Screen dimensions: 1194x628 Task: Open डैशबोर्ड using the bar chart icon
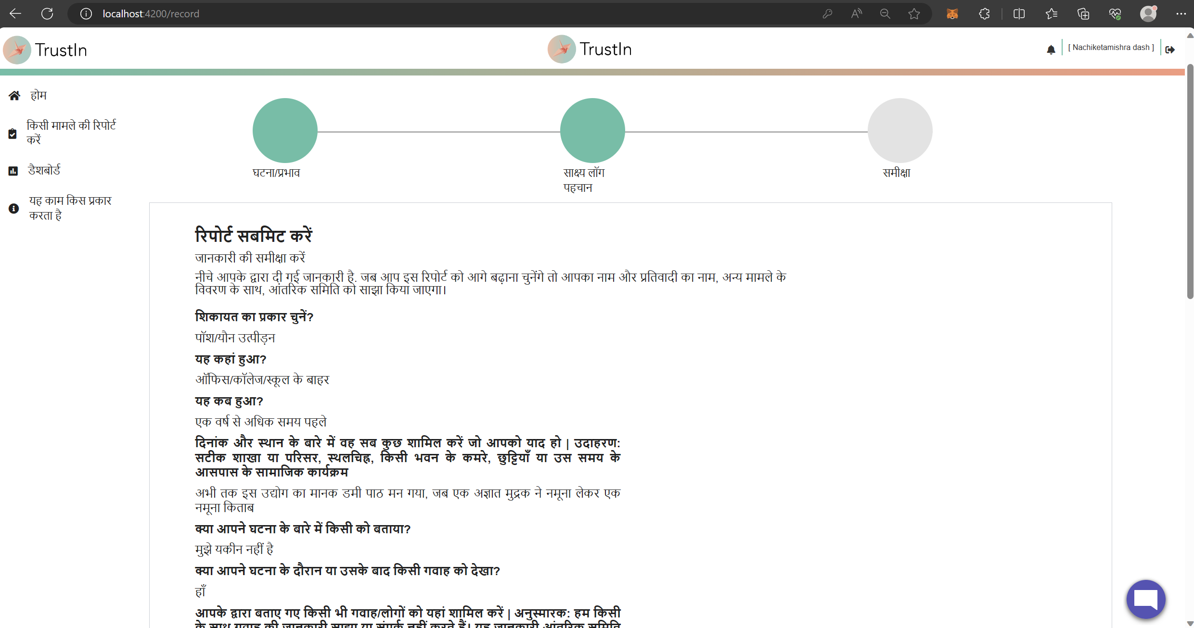click(x=13, y=170)
